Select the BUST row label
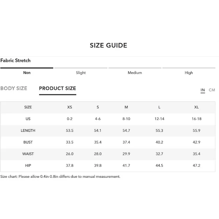Screen dimensions: 219x219 click(x=28, y=142)
